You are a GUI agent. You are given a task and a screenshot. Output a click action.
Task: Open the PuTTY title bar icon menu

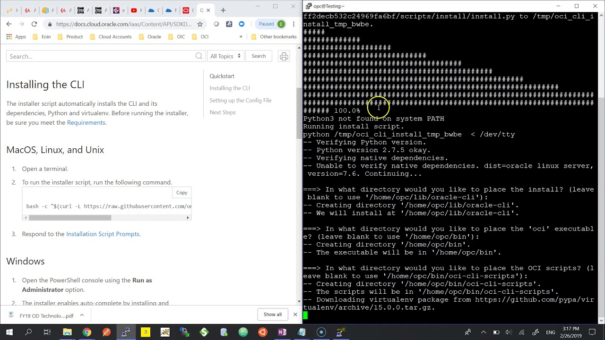coord(309,6)
